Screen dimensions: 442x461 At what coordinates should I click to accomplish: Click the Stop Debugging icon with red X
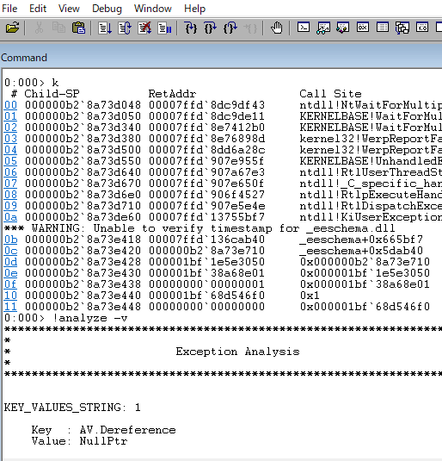click(144, 28)
